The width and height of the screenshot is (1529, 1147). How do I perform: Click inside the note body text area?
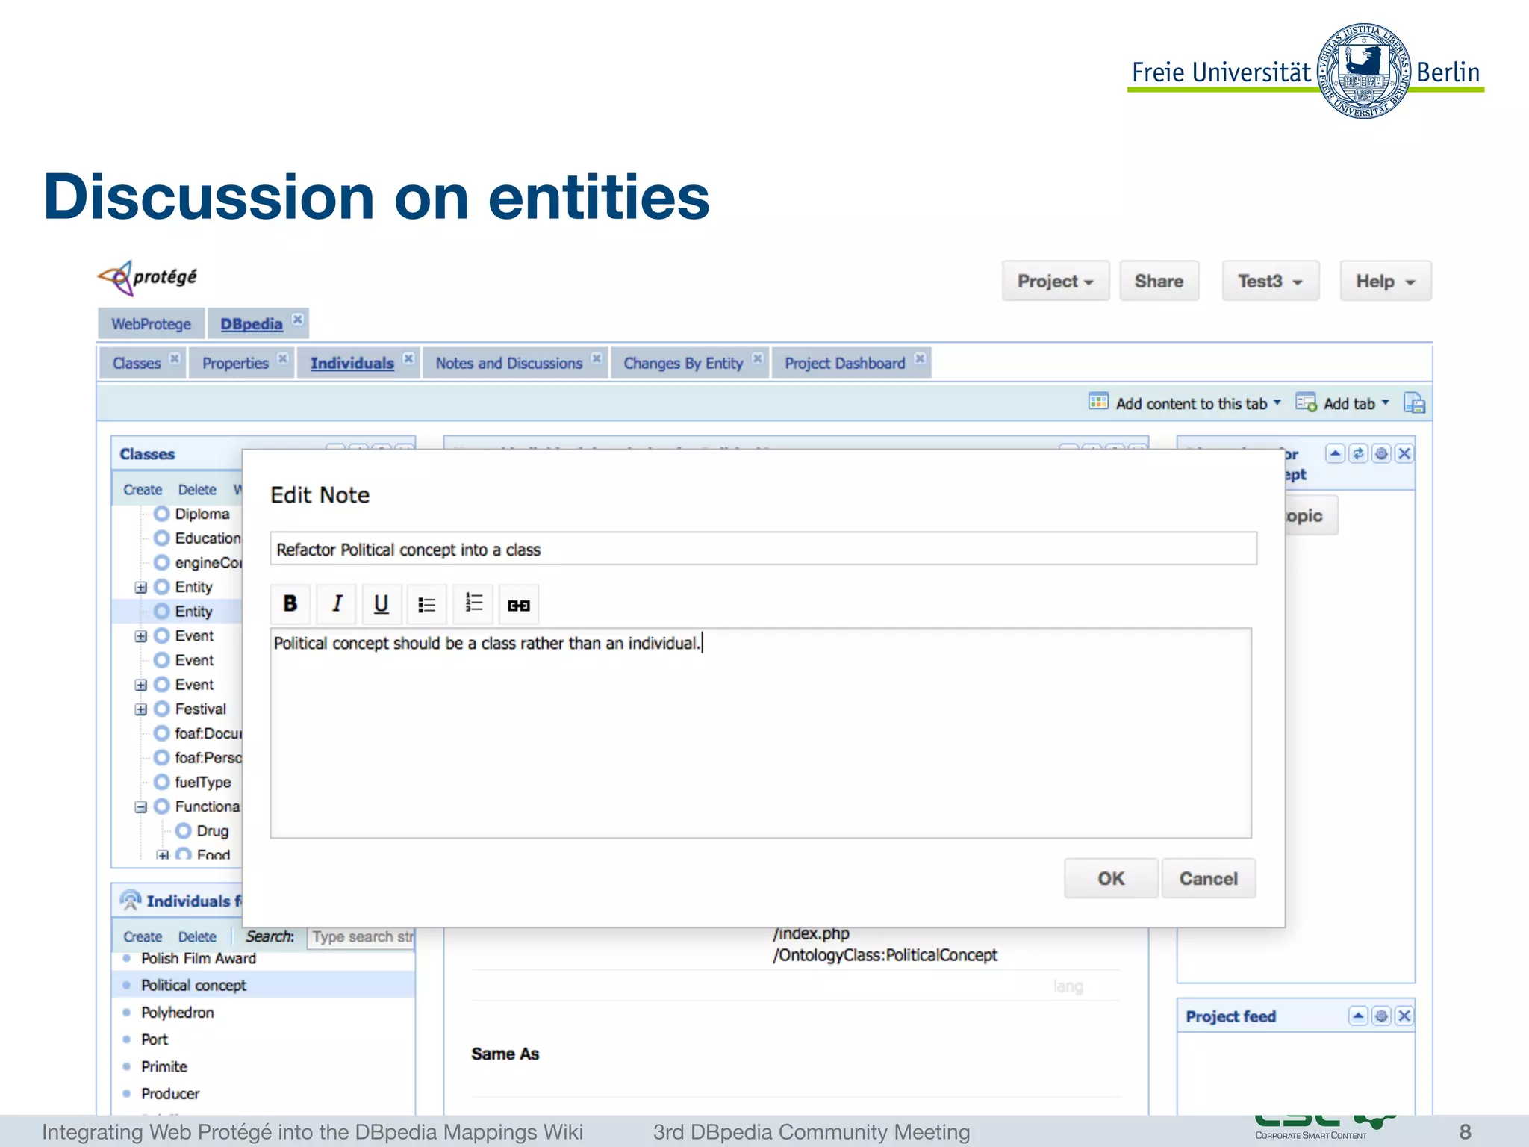coord(761,733)
